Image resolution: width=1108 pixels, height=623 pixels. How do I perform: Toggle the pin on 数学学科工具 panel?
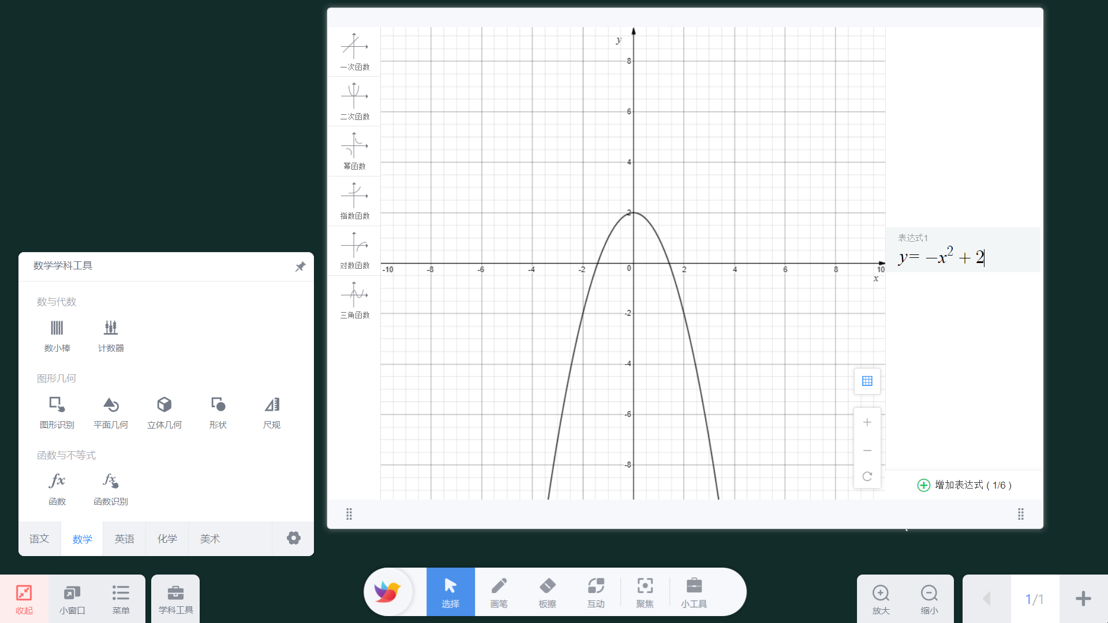point(300,267)
